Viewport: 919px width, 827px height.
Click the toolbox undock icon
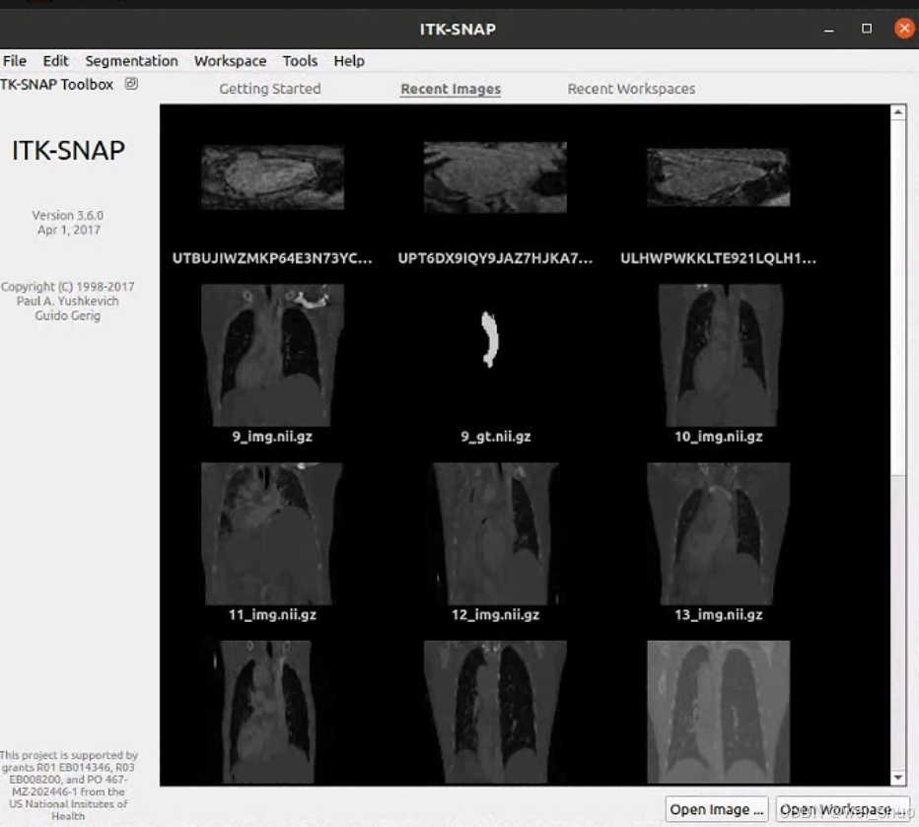pyautogui.click(x=131, y=84)
